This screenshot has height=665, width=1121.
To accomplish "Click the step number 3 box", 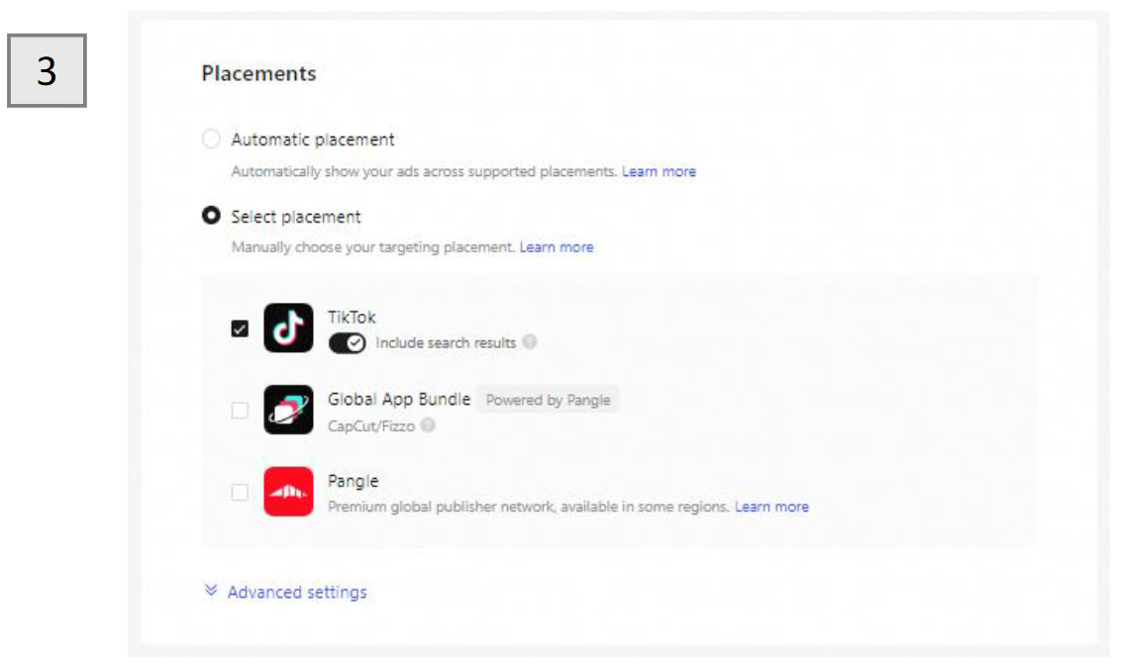I will (x=47, y=70).
